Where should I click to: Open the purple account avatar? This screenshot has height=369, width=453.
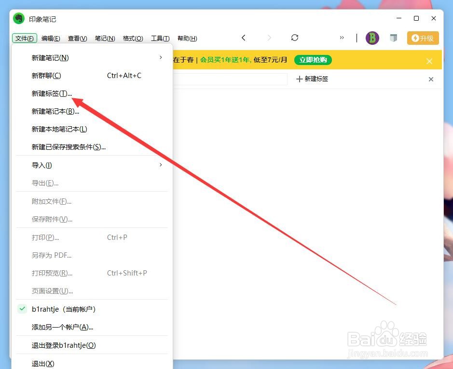372,38
